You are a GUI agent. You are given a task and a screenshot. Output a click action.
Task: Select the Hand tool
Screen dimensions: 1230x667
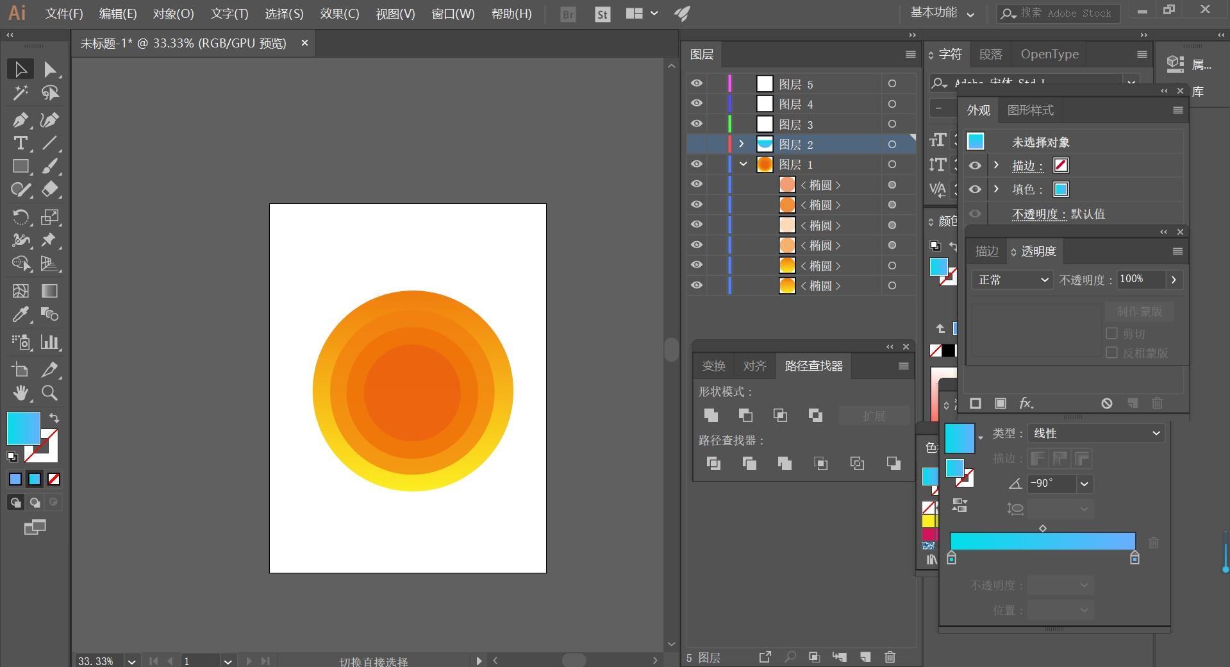pos(20,393)
